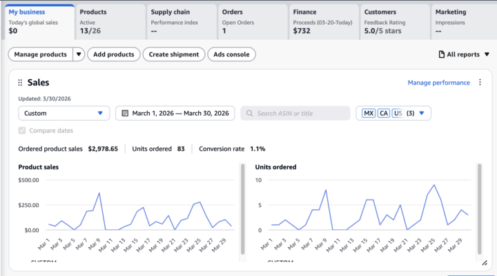Expand the All reports dropdown arrow
Screen dimensions: 497x276
click(x=487, y=54)
